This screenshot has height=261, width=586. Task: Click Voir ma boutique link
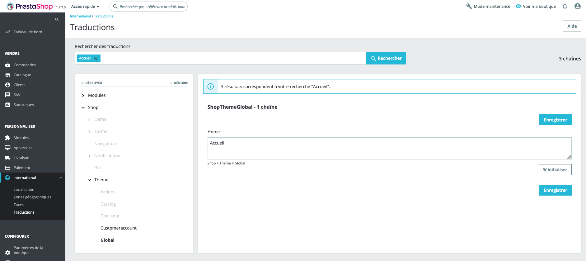point(536,6)
